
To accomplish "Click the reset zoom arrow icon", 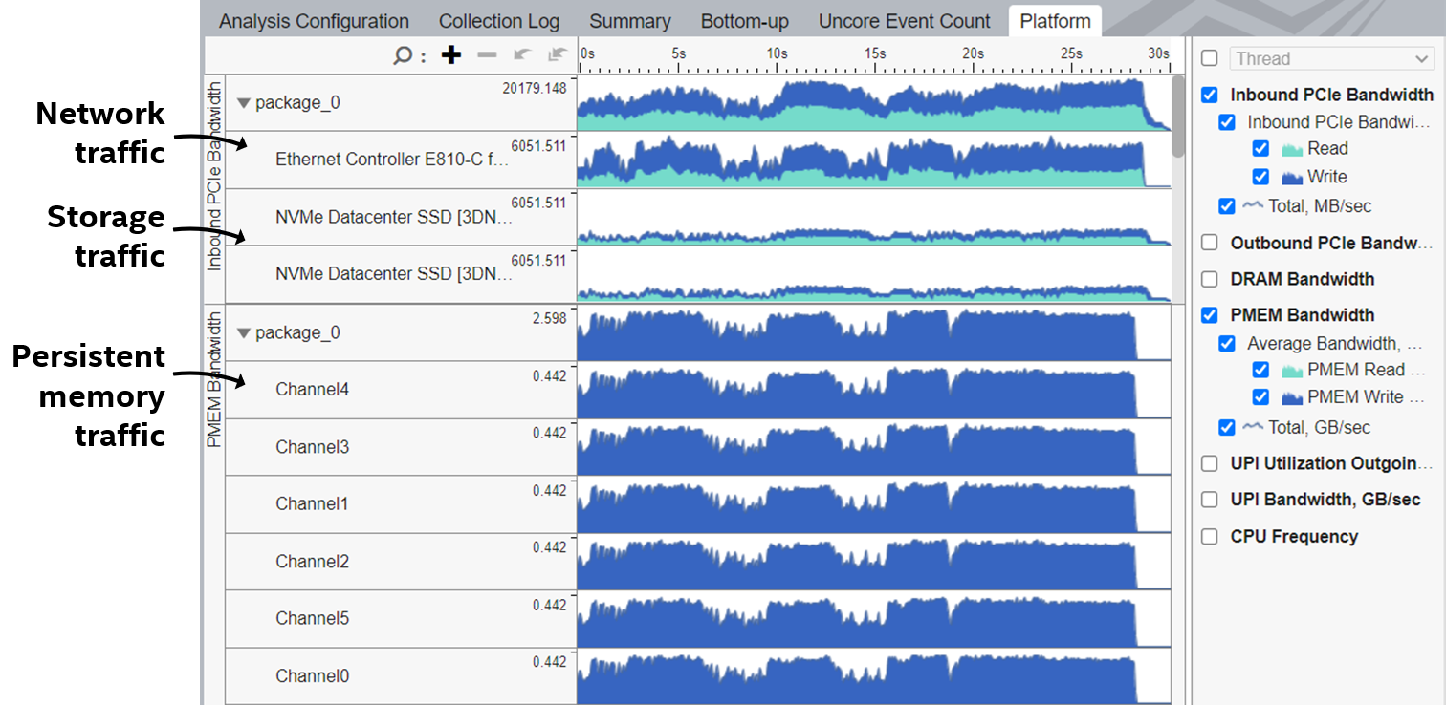I will tap(558, 55).
